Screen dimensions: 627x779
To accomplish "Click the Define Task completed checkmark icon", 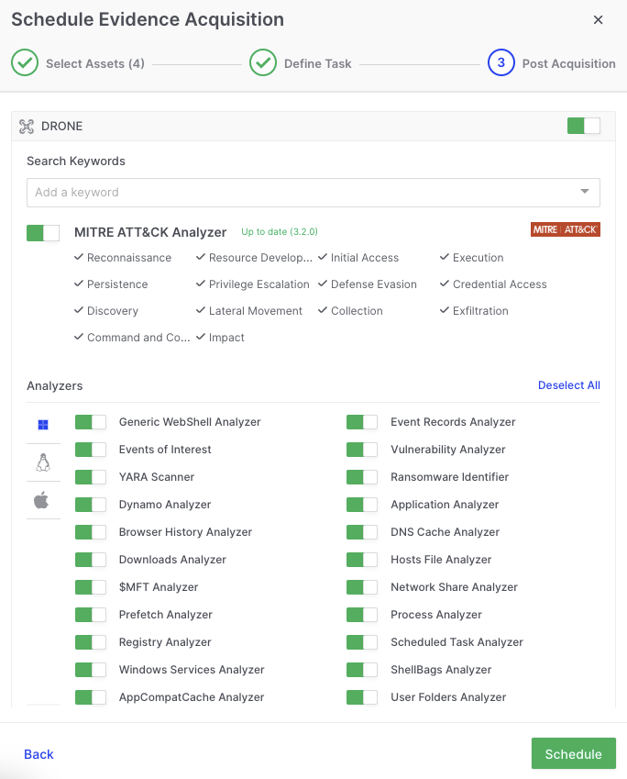I will tap(263, 63).
